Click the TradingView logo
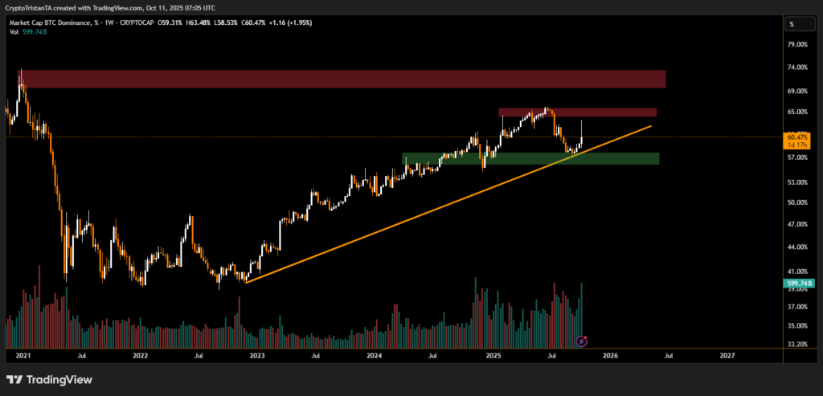This screenshot has width=823, height=396. (x=49, y=379)
